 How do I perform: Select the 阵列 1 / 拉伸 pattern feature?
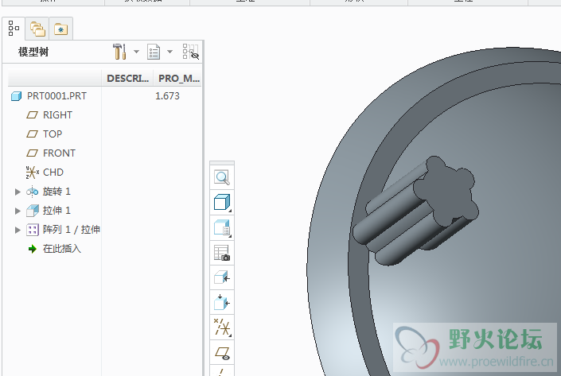(x=71, y=230)
